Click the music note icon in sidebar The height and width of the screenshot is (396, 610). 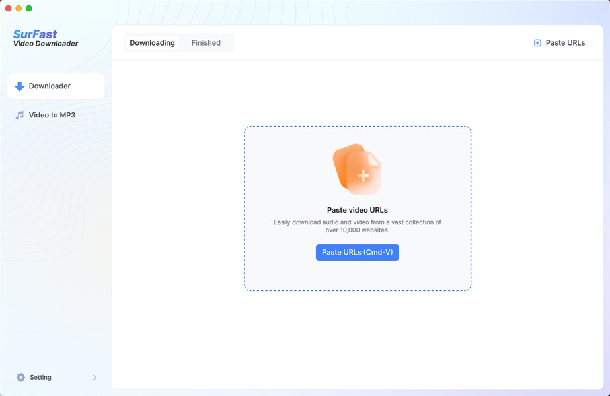tap(20, 115)
